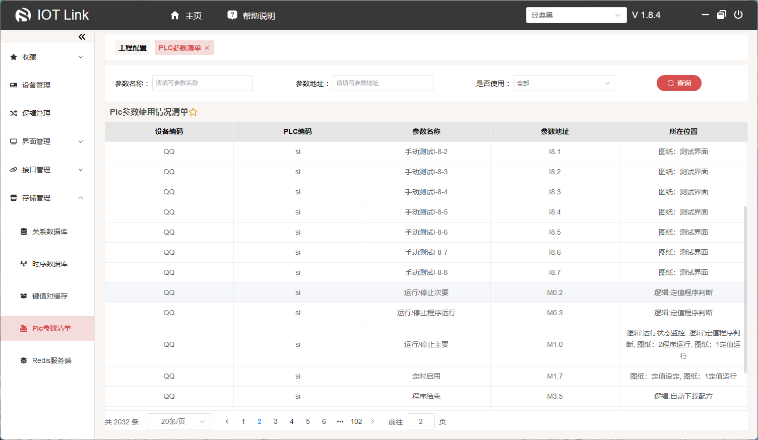Jump to last page 102

tap(356, 421)
